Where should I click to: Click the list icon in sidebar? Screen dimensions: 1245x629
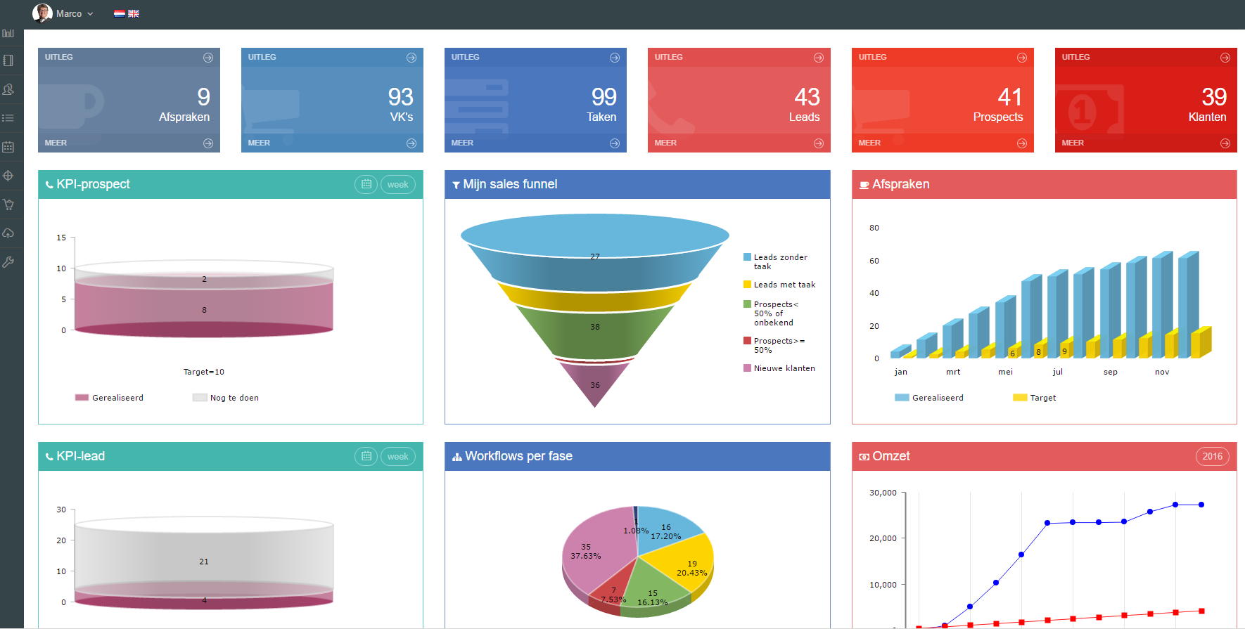pos(8,118)
